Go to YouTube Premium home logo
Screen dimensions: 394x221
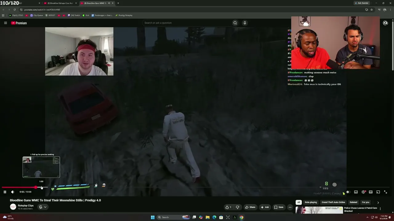coord(19,23)
